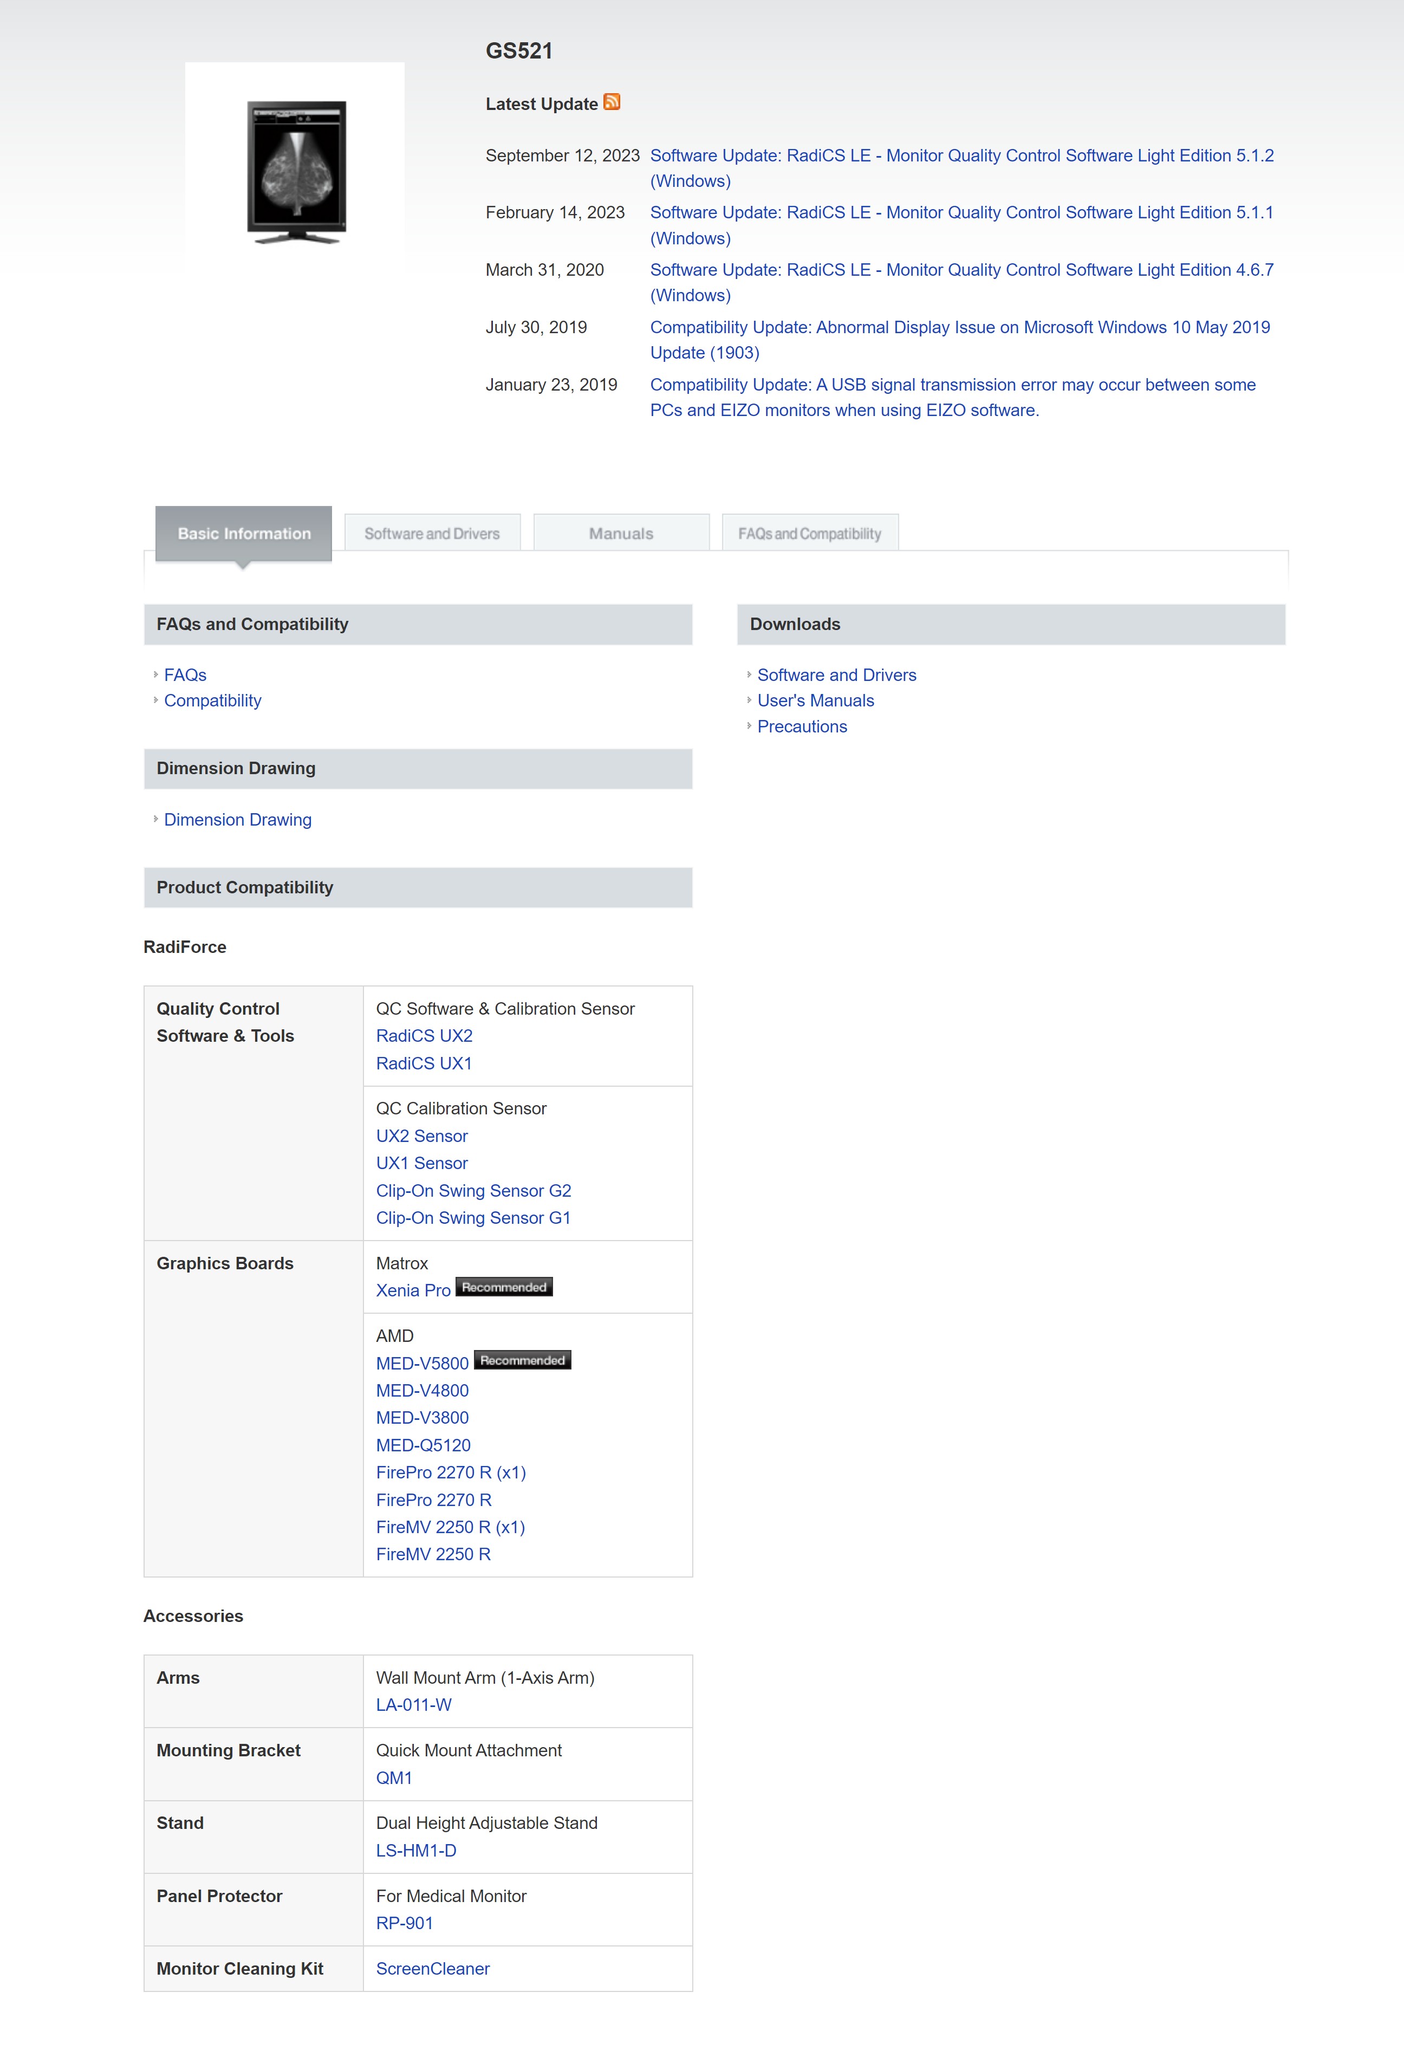This screenshot has width=1404, height=2070.
Task: Open the Manuals tab
Action: (x=621, y=533)
